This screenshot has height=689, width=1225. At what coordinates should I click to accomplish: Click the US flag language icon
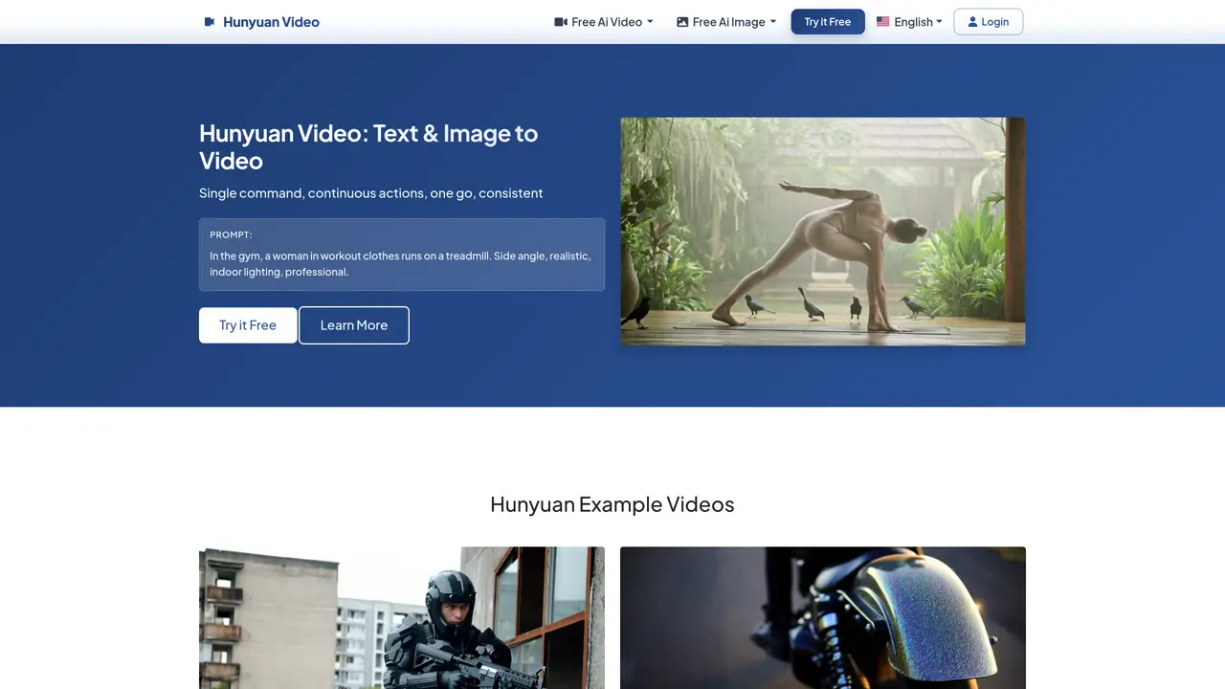pyautogui.click(x=883, y=21)
